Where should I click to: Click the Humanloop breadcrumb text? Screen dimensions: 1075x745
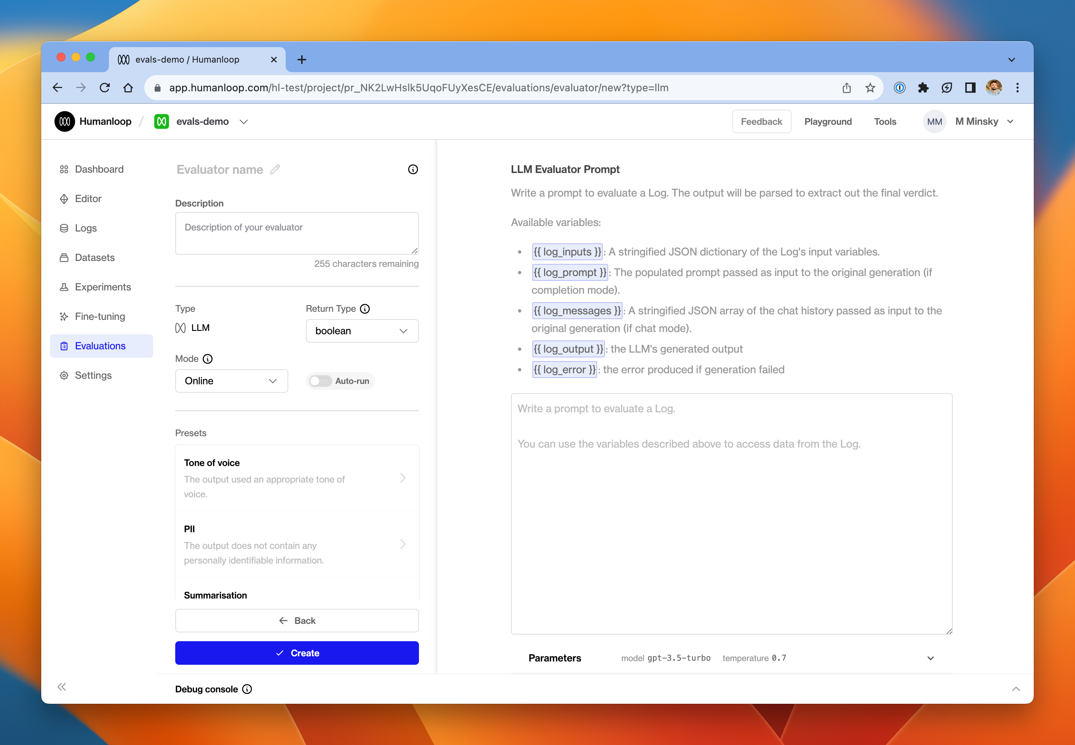[x=106, y=121]
